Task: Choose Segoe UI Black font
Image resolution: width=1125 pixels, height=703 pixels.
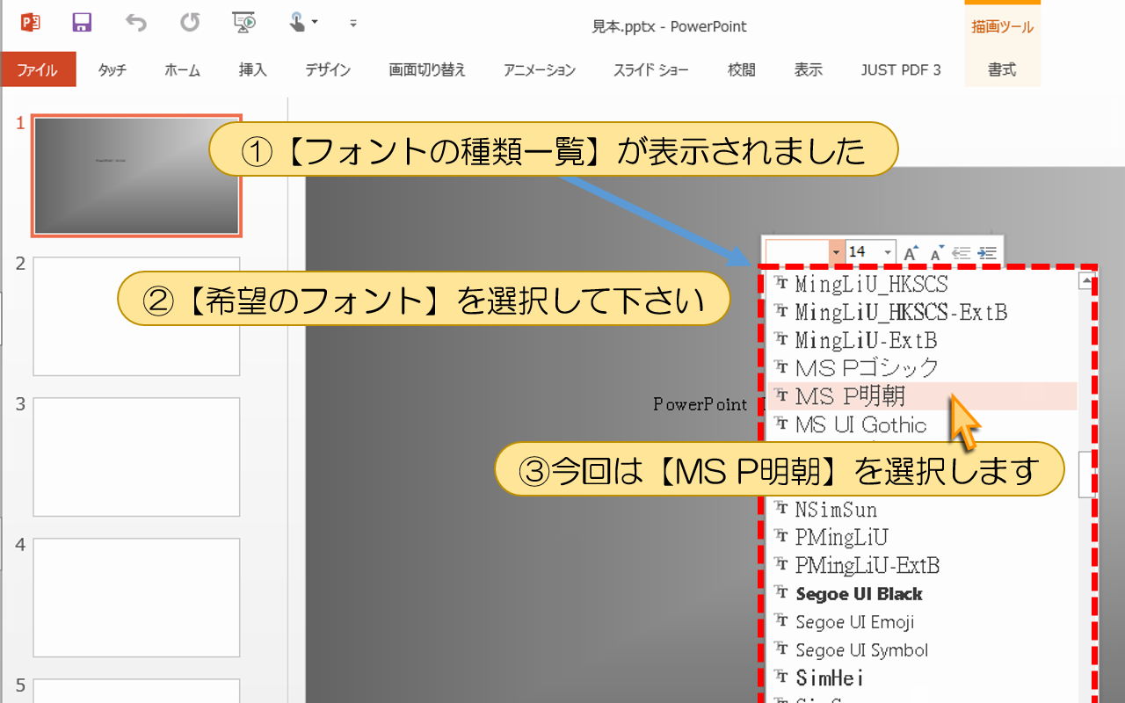Action: click(x=921, y=593)
